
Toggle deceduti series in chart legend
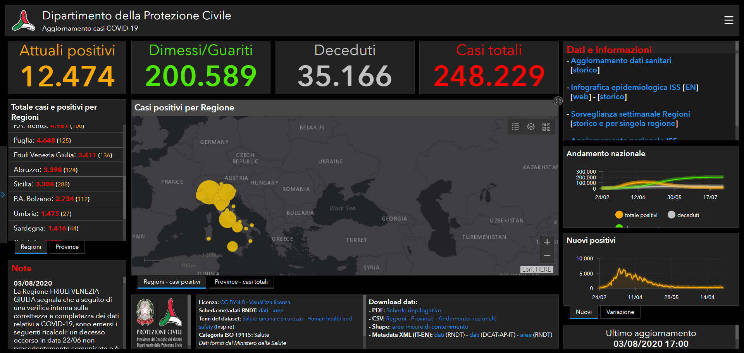pyautogui.click(x=684, y=215)
